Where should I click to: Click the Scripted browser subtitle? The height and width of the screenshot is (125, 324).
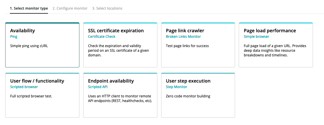pyautogui.click(x=24, y=87)
